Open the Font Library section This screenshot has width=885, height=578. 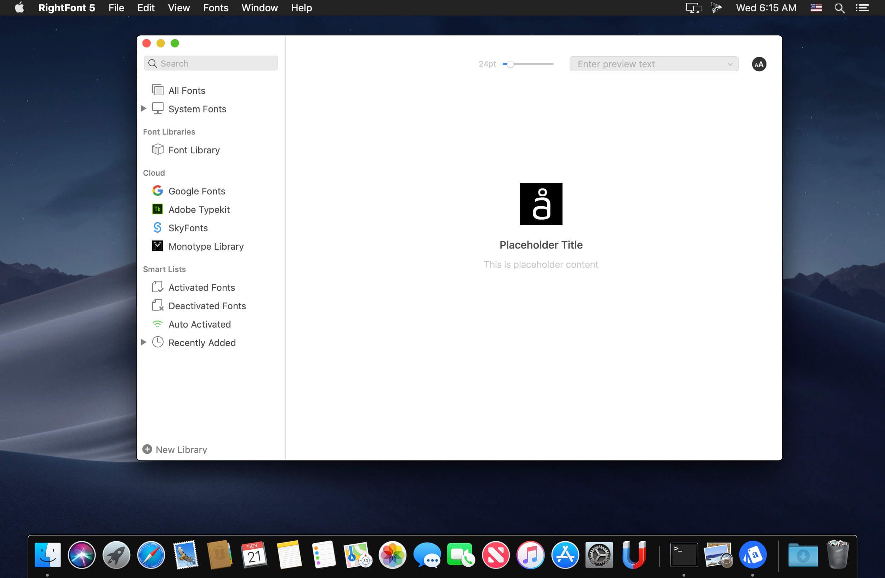[x=194, y=150]
